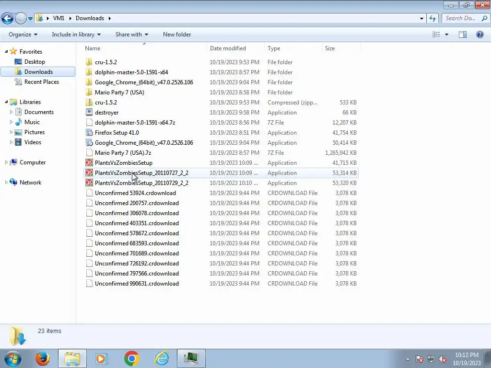This screenshot has width=491, height=368.
Task: Select Unconfirmed 53924.crdownload file
Action: click(135, 193)
